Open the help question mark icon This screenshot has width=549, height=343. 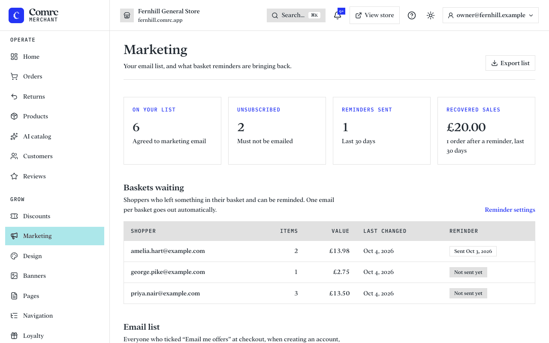pyautogui.click(x=412, y=15)
